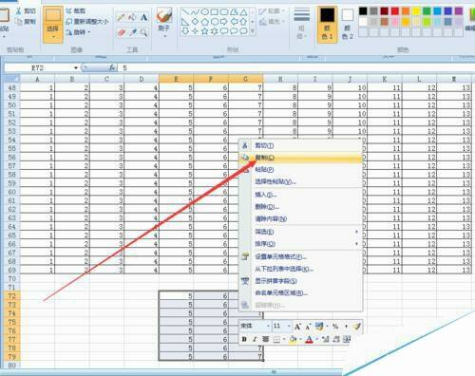
Task: Choose 清除内容(N) in the context menu
Action: click(x=300, y=218)
